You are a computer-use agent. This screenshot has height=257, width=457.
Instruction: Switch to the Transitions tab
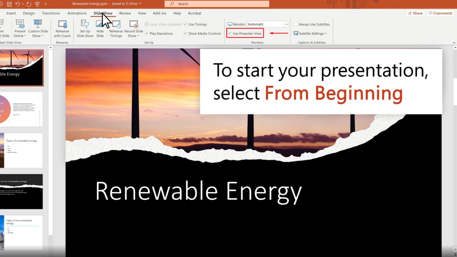(x=51, y=13)
